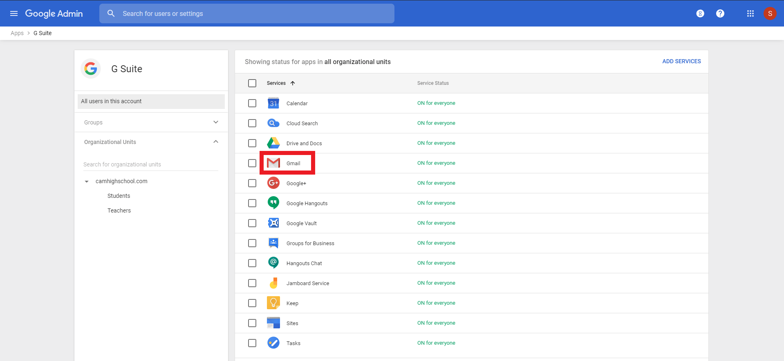Click the Google+ app icon
This screenshot has height=361, width=784.
tap(273, 183)
